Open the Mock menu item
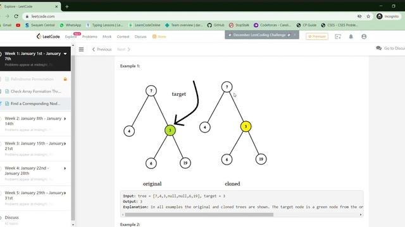This screenshot has width=405, height=227. coord(107,37)
